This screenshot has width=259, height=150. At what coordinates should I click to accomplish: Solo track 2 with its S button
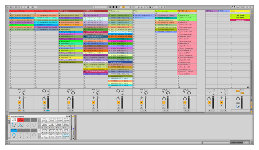point(44,106)
